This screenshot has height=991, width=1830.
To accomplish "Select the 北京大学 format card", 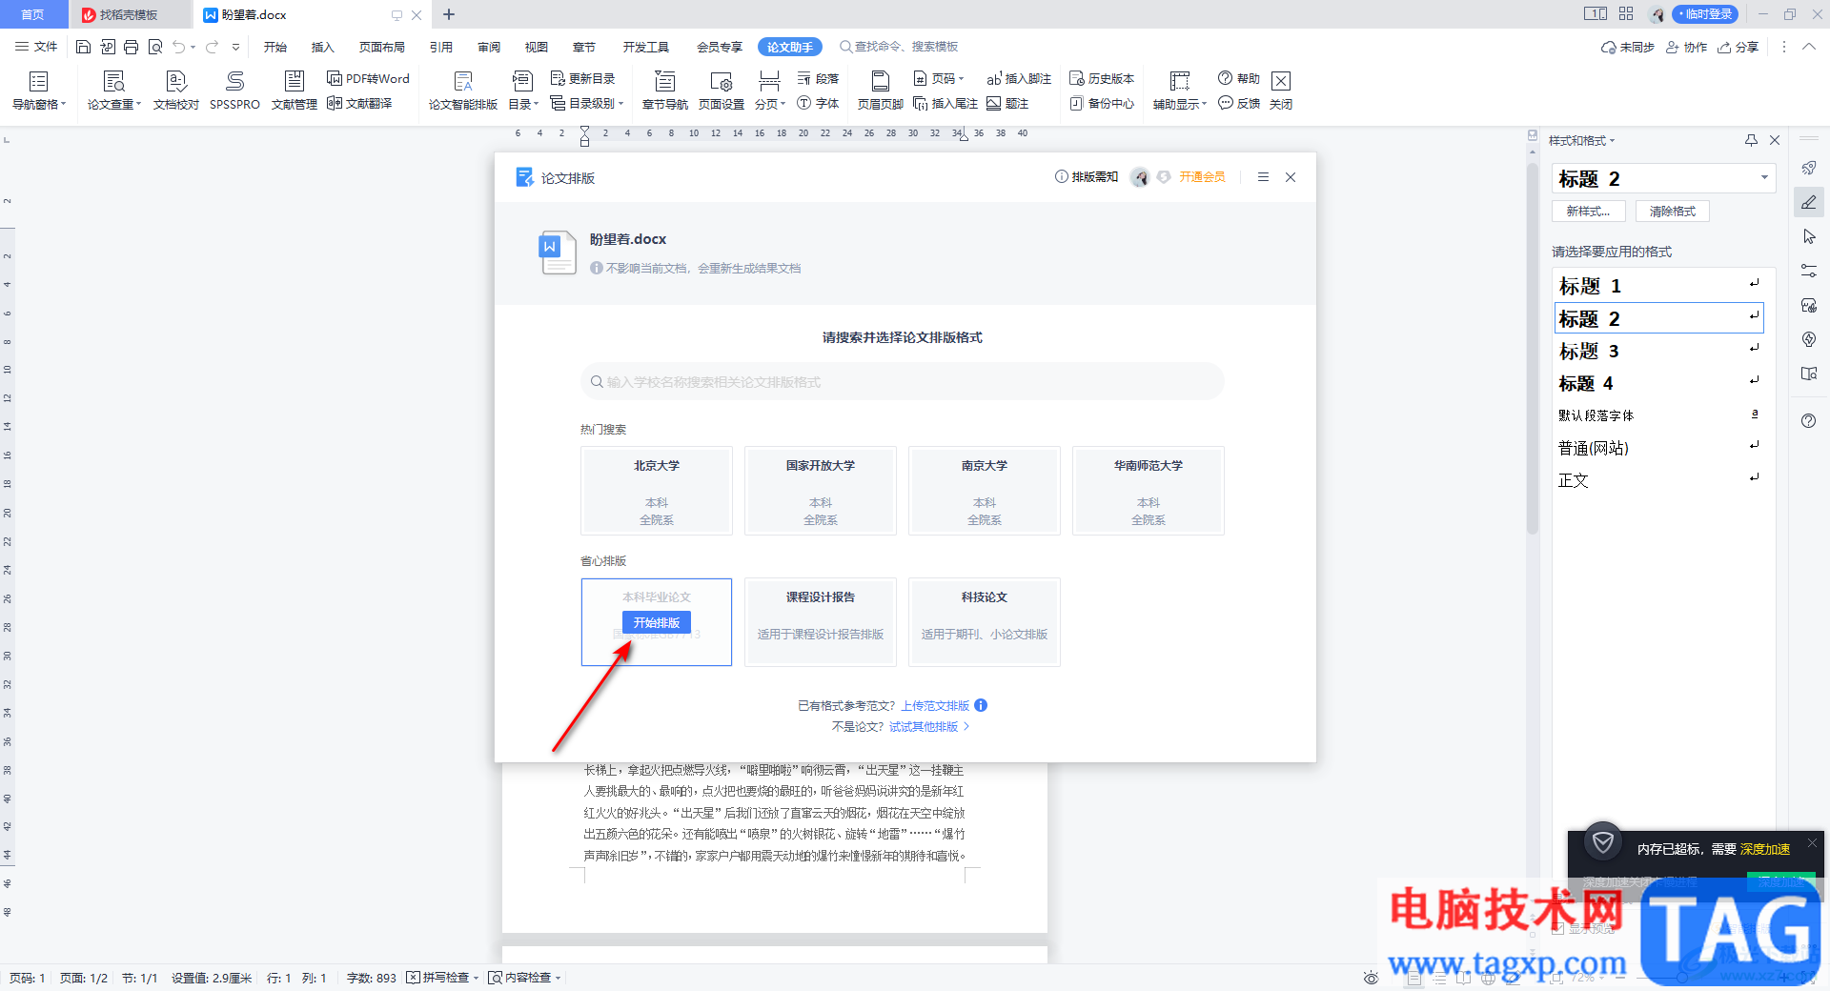I will [x=657, y=491].
